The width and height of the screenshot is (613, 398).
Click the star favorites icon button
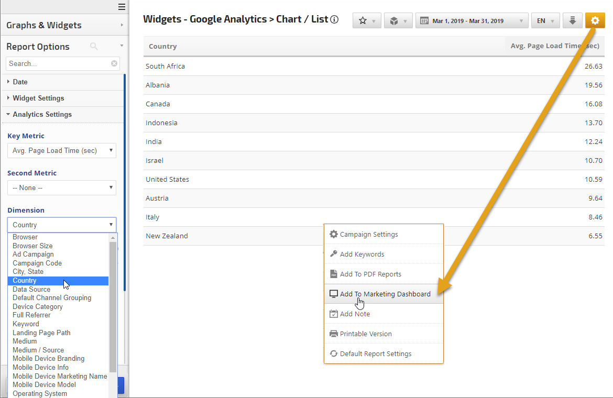pos(366,21)
